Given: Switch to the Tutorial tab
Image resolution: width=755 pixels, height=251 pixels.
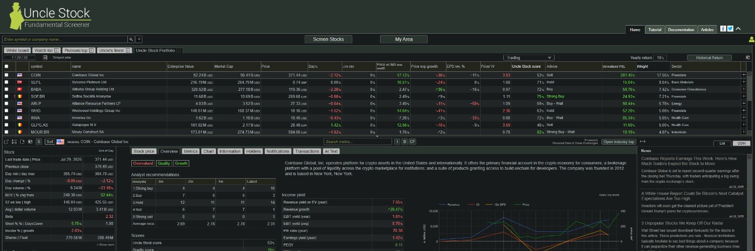Looking at the screenshot, I should (655, 30).
